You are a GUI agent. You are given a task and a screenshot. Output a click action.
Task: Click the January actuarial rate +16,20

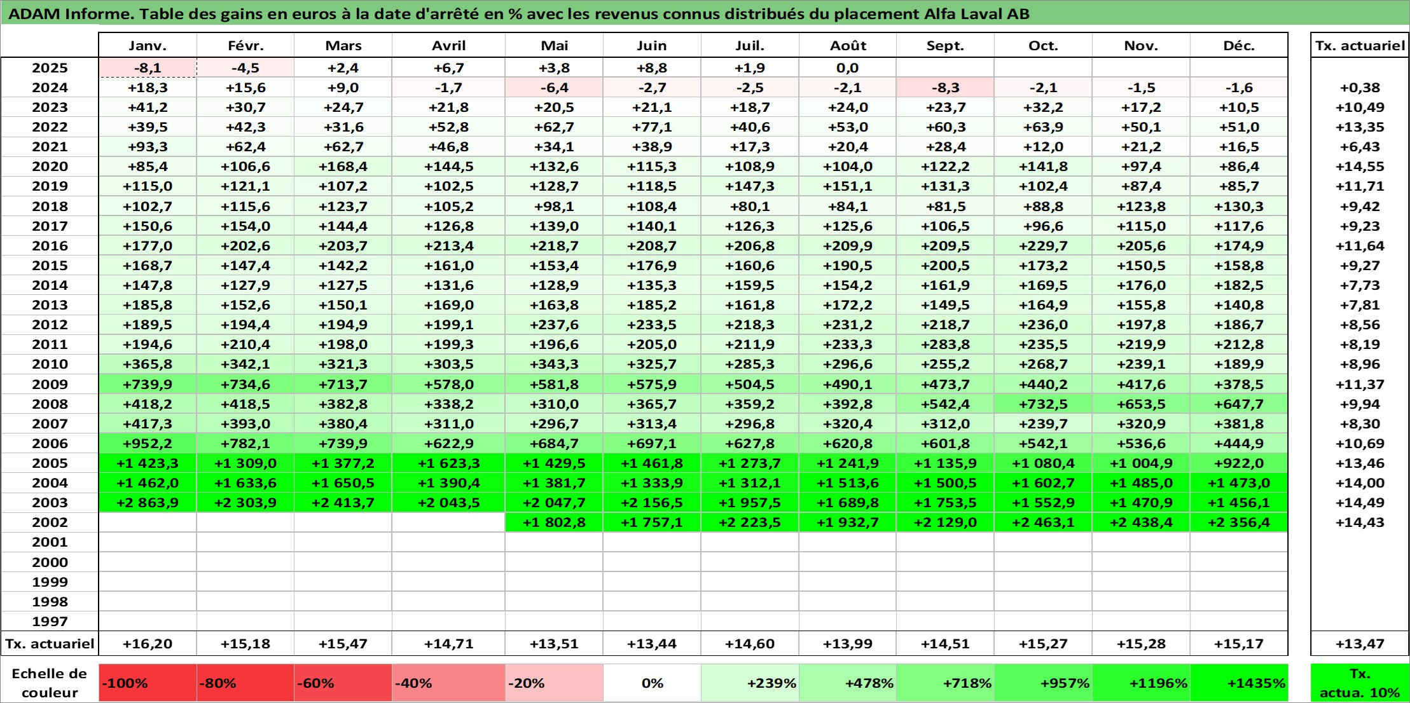click(x=148, y=644)
